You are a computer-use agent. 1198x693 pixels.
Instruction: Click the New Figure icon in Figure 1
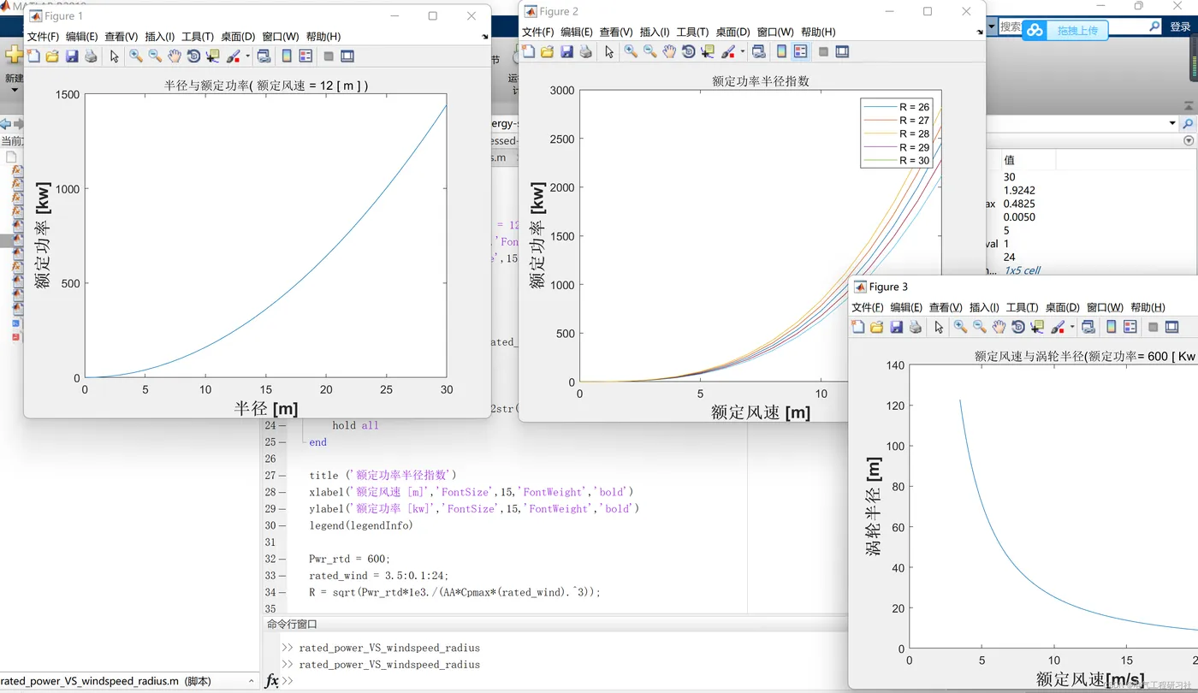[33, 56]
